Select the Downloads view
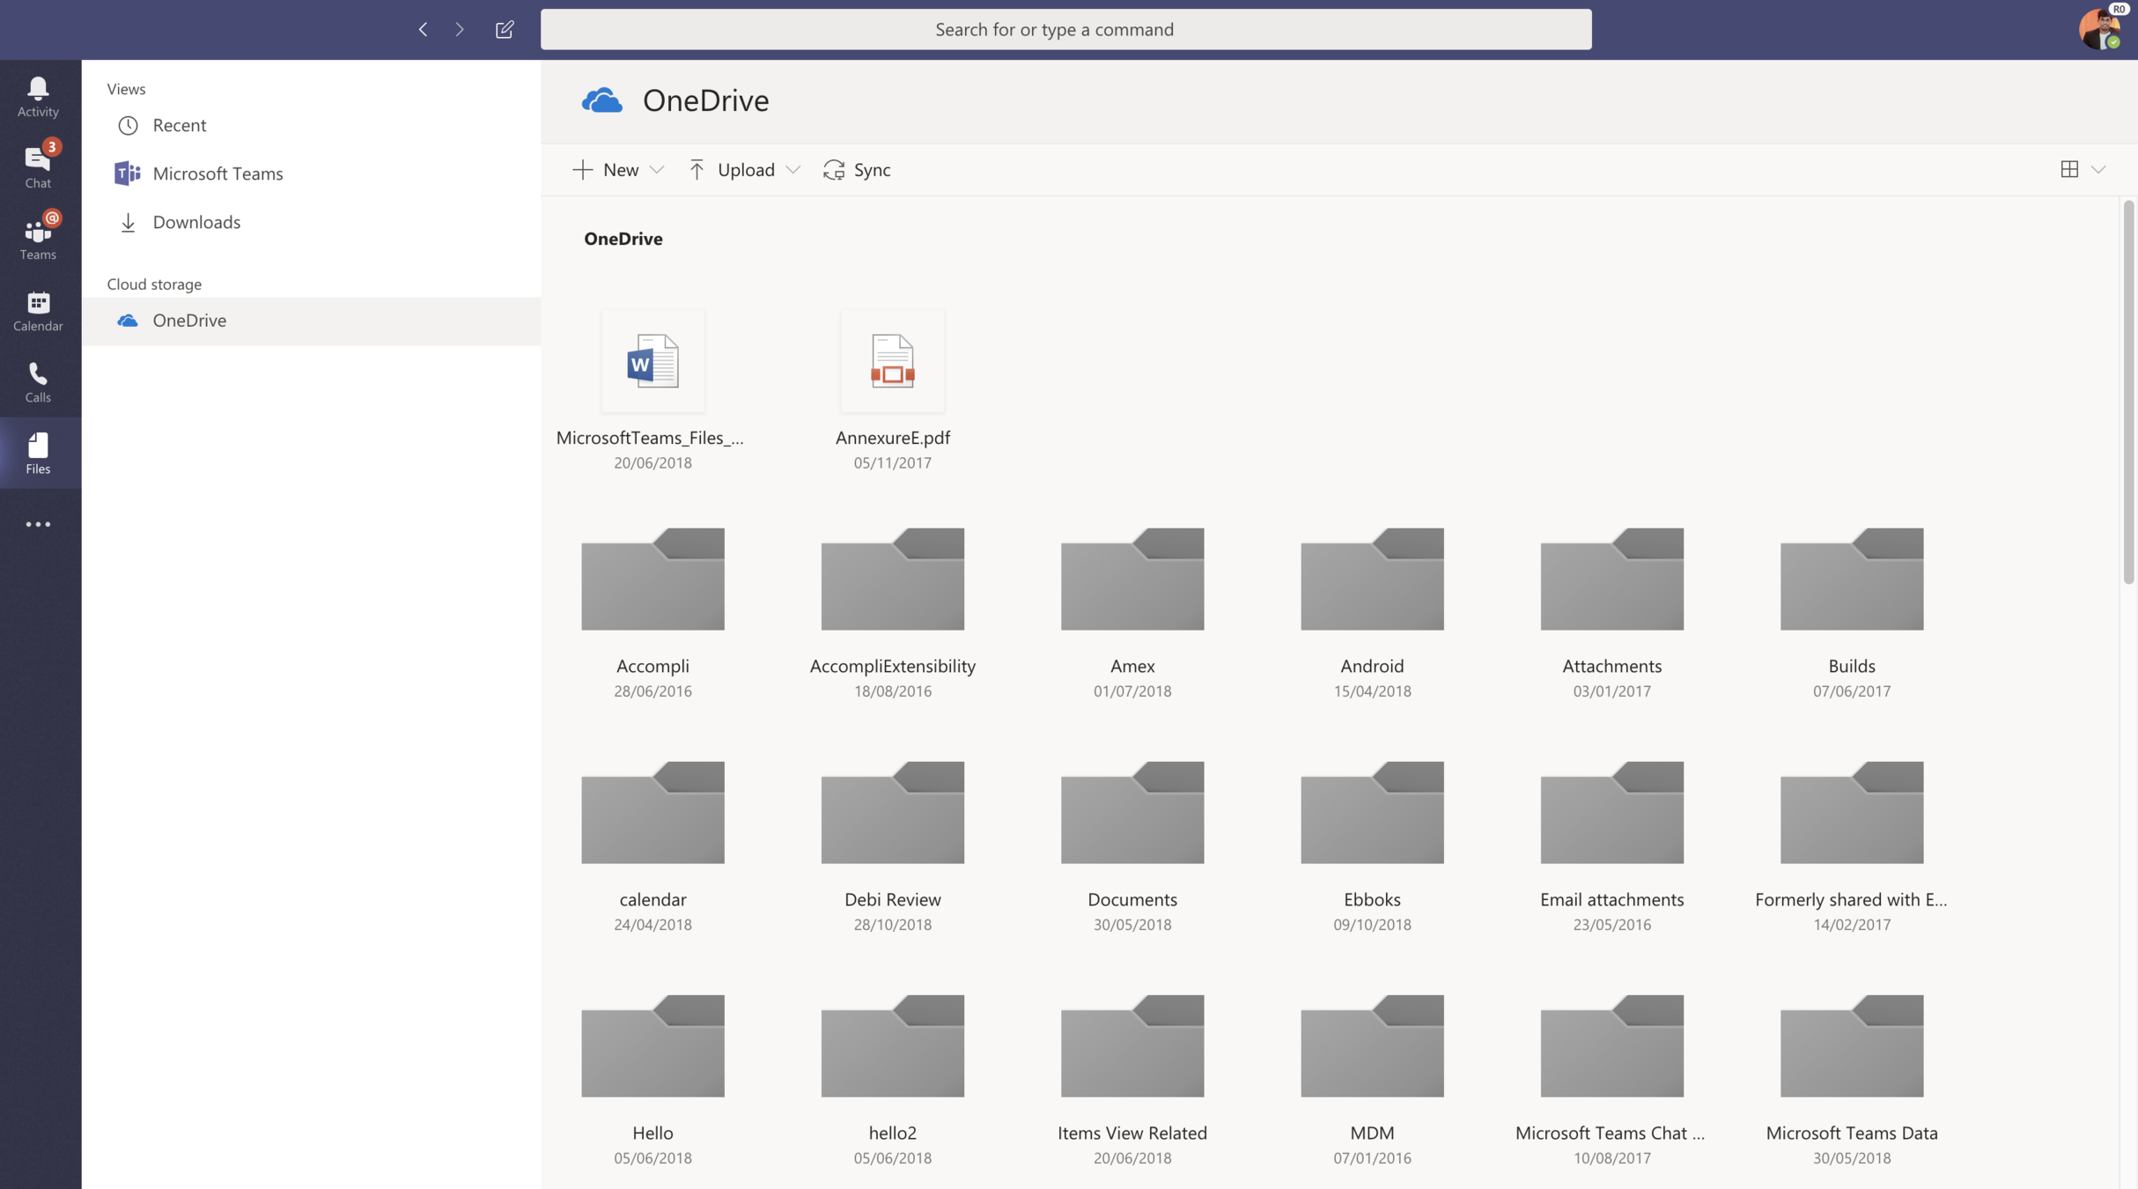Viewport: 2138px width, 1189px height. coord(195,222)
